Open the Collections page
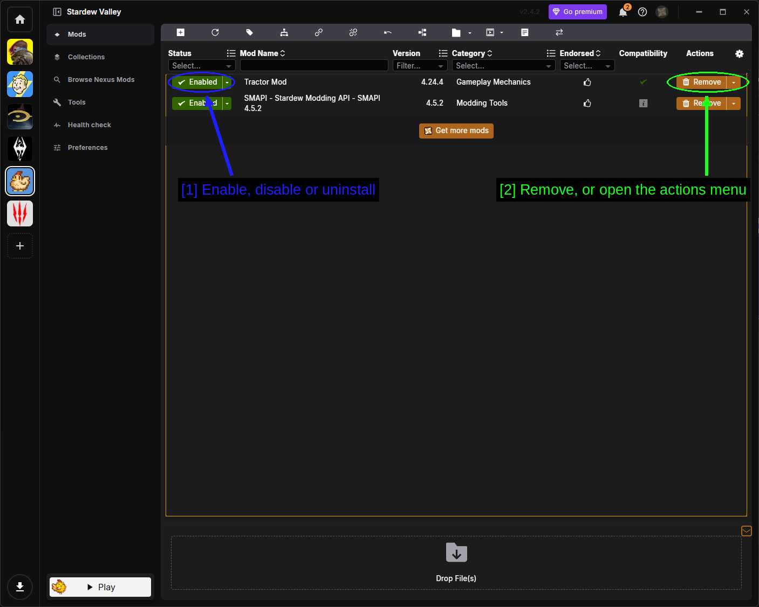The height and width of the screenshot is (607, 759). [x=100, y=57]
